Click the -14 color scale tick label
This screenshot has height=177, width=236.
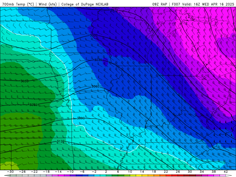[x=58, y=172]
